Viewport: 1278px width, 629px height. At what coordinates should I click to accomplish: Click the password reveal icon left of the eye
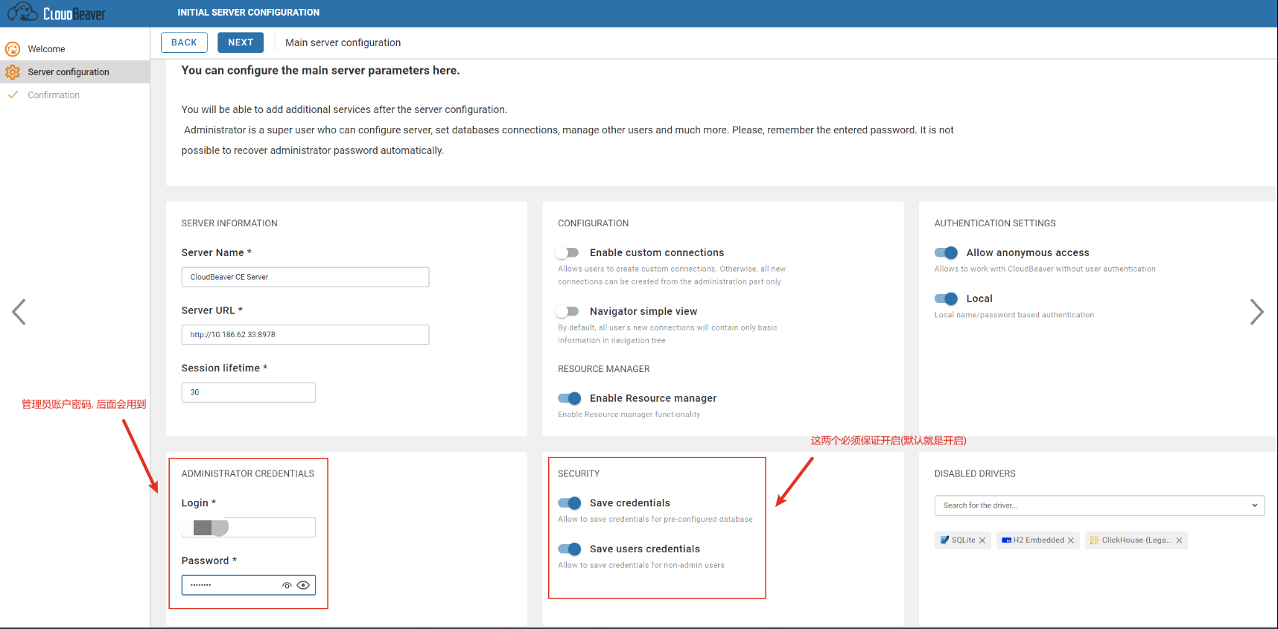(x=287, y=585)
